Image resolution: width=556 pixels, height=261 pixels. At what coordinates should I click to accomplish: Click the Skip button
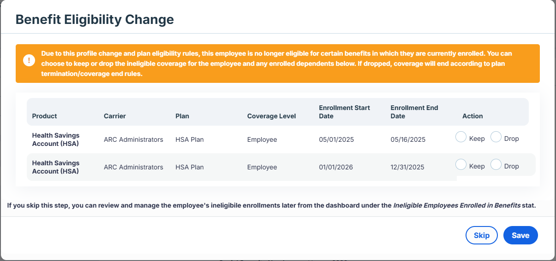coord(482,235)
